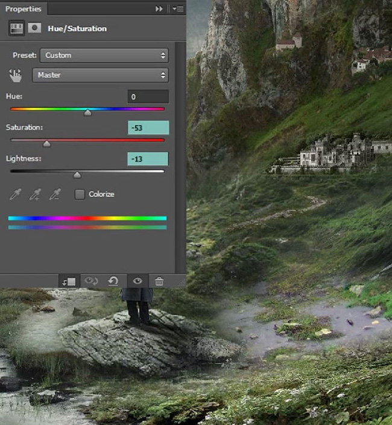Viewport: 392px width, 425px height.
Task: Click the Hue/Saturation adjustment icon
Action: click(16, 28)
